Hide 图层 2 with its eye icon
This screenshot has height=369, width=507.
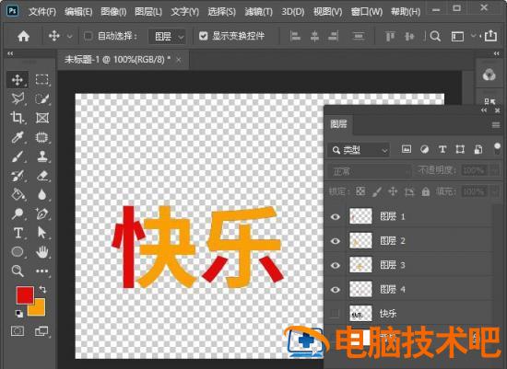[x=336, y=241]
